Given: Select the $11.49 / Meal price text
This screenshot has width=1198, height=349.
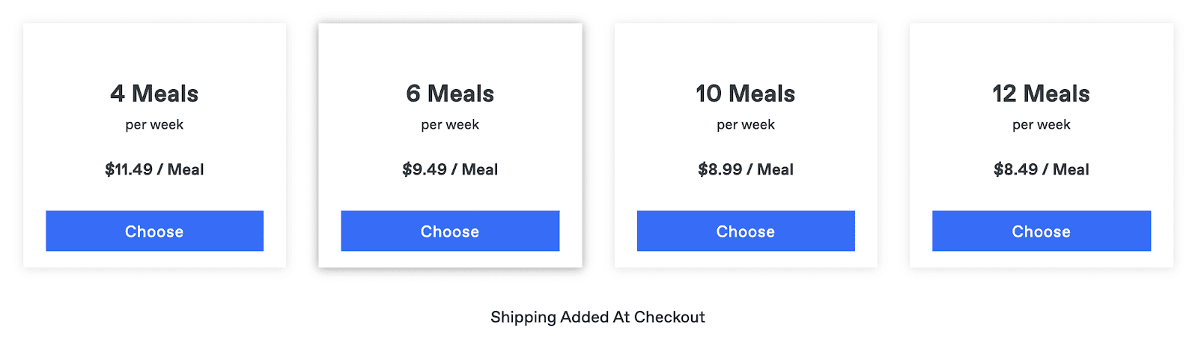Looking at the screenshot, I should click(x=154, y=169).
